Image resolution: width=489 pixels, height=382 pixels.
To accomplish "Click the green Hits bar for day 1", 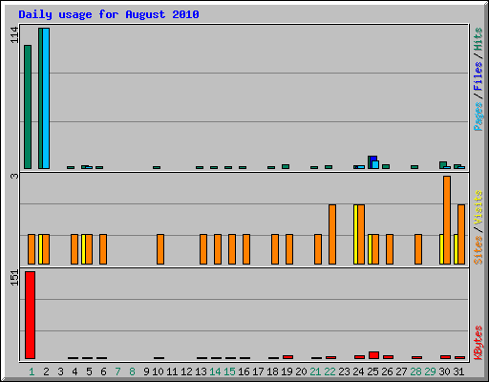I will pyautogui.click(x=28, y=107).
